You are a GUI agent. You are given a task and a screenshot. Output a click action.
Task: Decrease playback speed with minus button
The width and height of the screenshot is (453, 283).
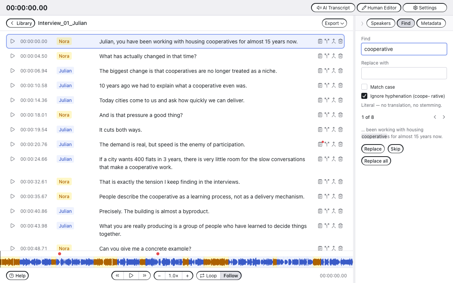(x=159, y=275)
